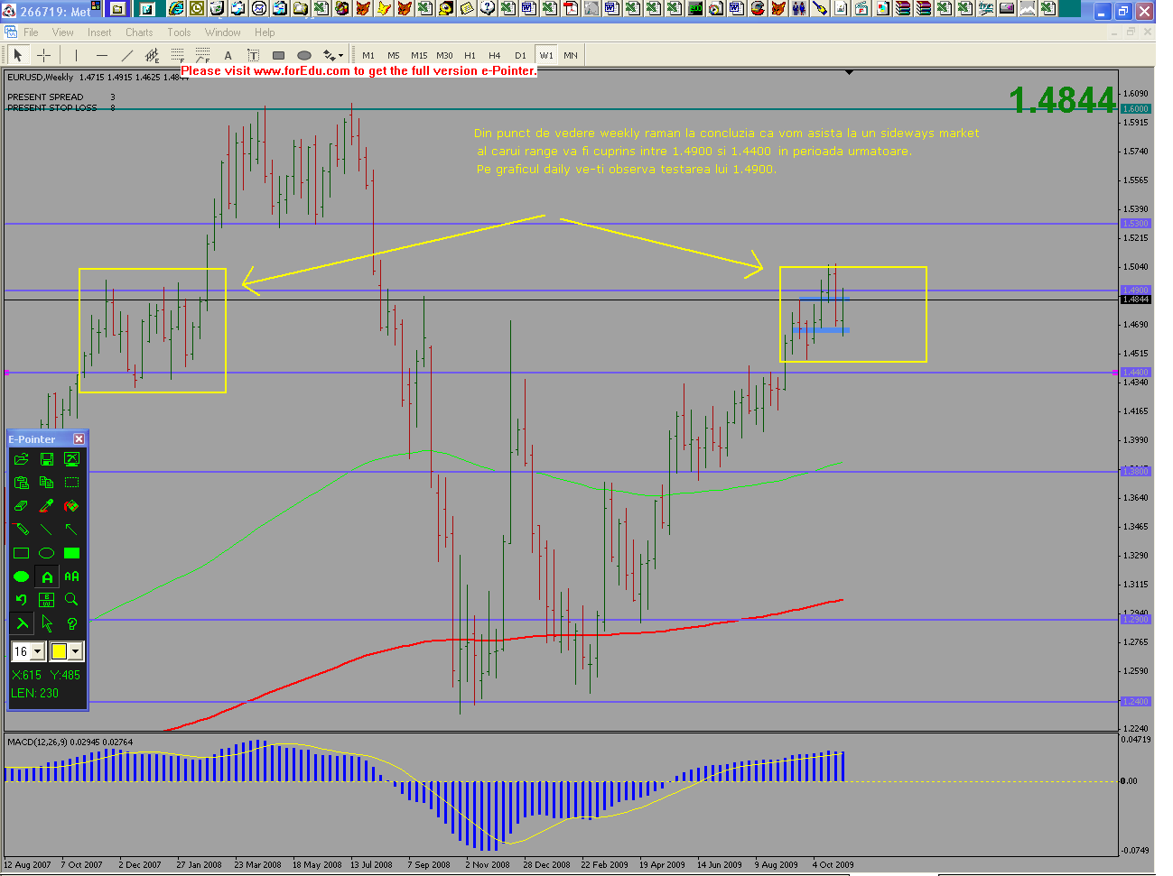Click E-Pointer save floppy icon
This screenshot has width=1173, height=876.
(47, 459)
